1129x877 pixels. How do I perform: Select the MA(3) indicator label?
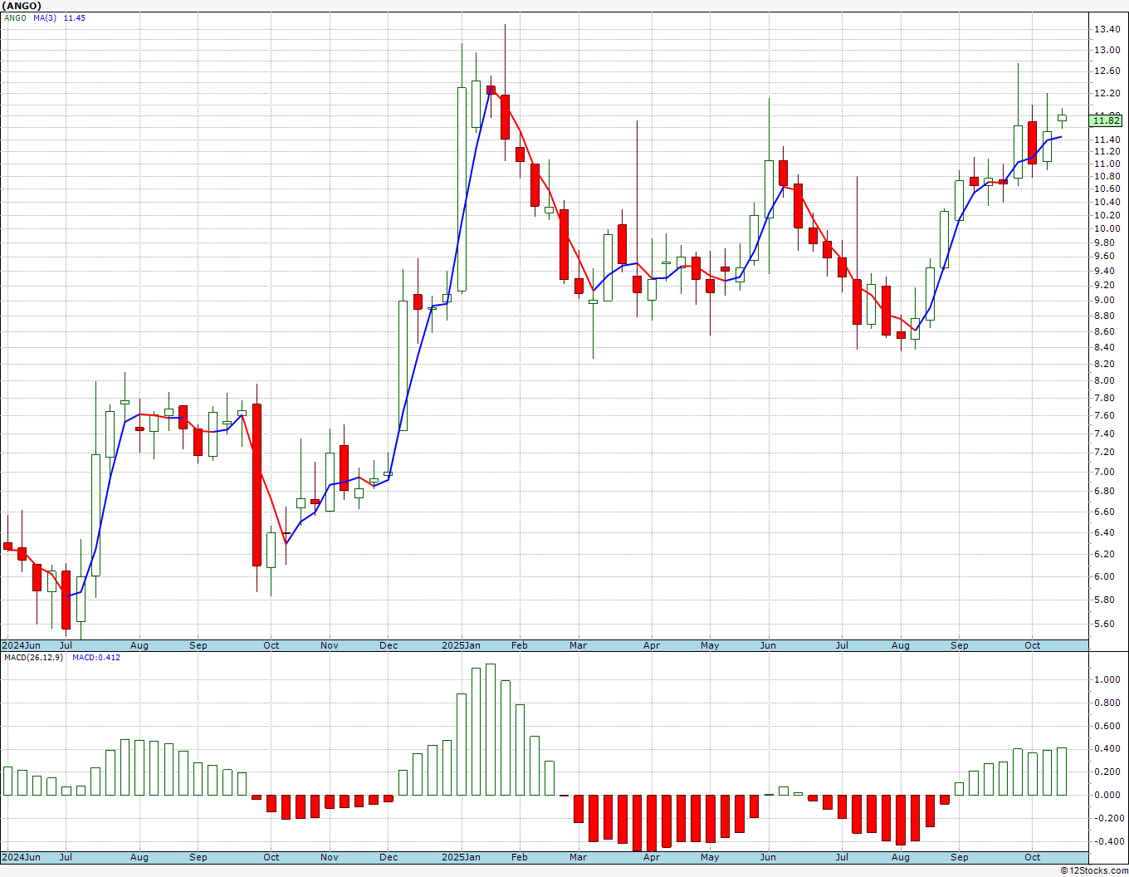[46, 18]
